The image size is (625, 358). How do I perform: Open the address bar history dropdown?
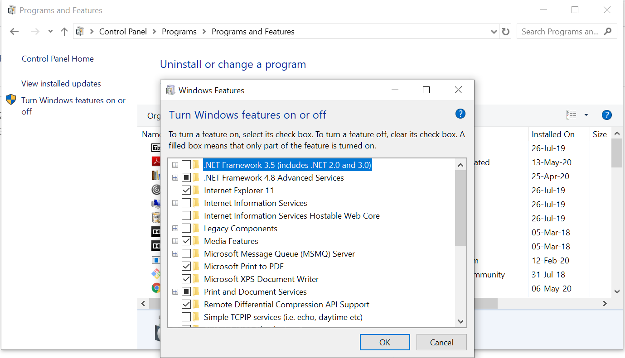click(494, 31)
